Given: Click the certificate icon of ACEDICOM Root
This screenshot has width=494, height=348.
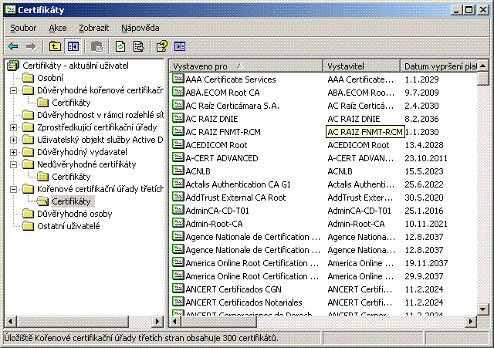Looking at the screenshot, I should pos(178,144).
